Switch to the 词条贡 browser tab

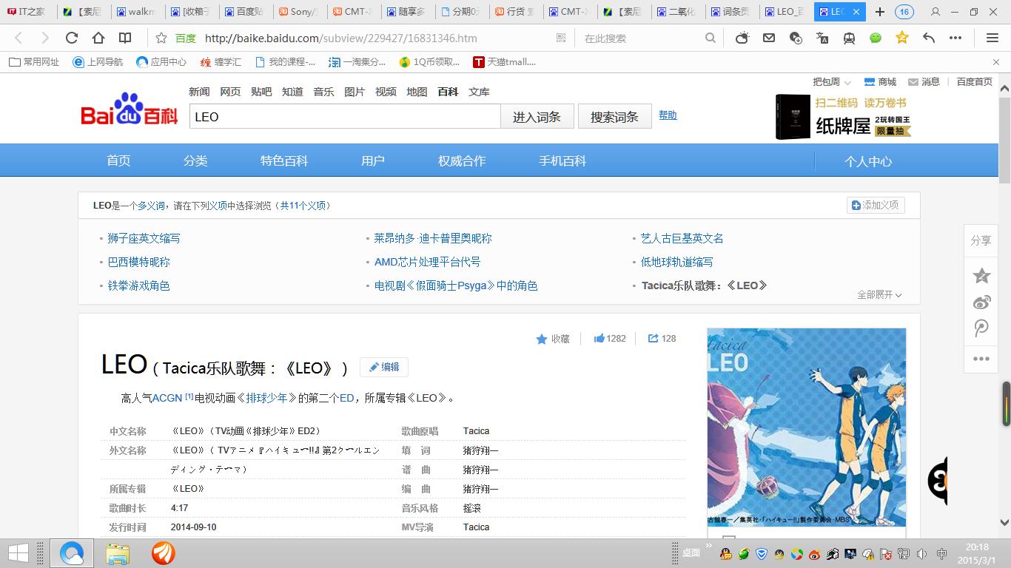730,12
